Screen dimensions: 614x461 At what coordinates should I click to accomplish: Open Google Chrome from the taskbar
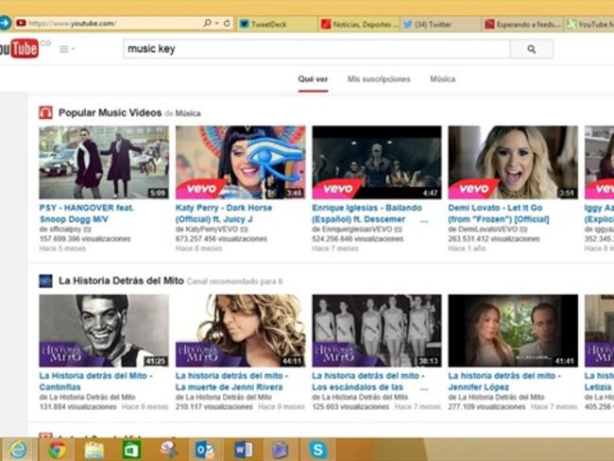[x=58, y=450]
